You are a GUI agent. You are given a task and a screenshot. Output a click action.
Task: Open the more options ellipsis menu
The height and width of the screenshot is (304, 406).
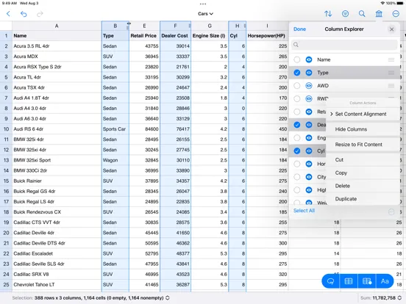click(396, 14)
